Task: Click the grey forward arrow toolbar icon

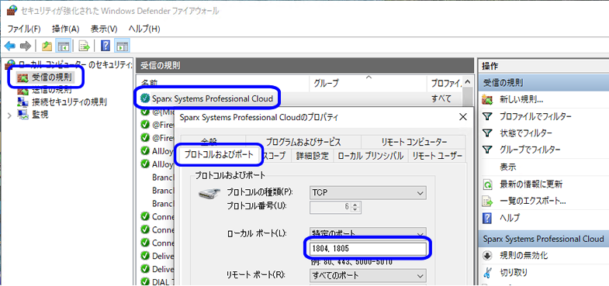Action: point(26,47)
